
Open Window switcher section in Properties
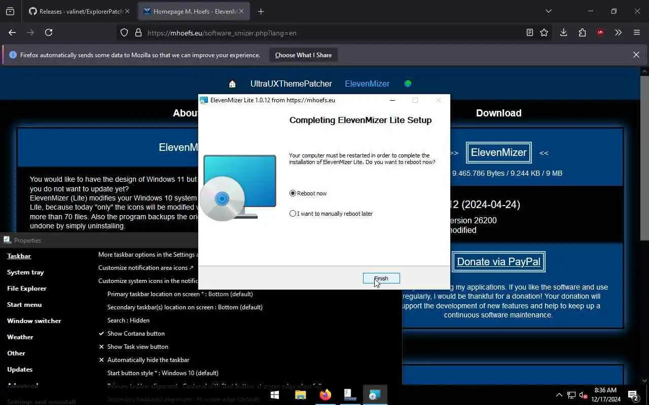coord(34,321)
